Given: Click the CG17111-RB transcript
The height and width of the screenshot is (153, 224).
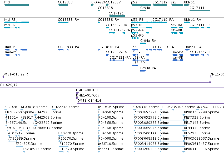Looking at the screenshot, I should (x=200, y=28).
